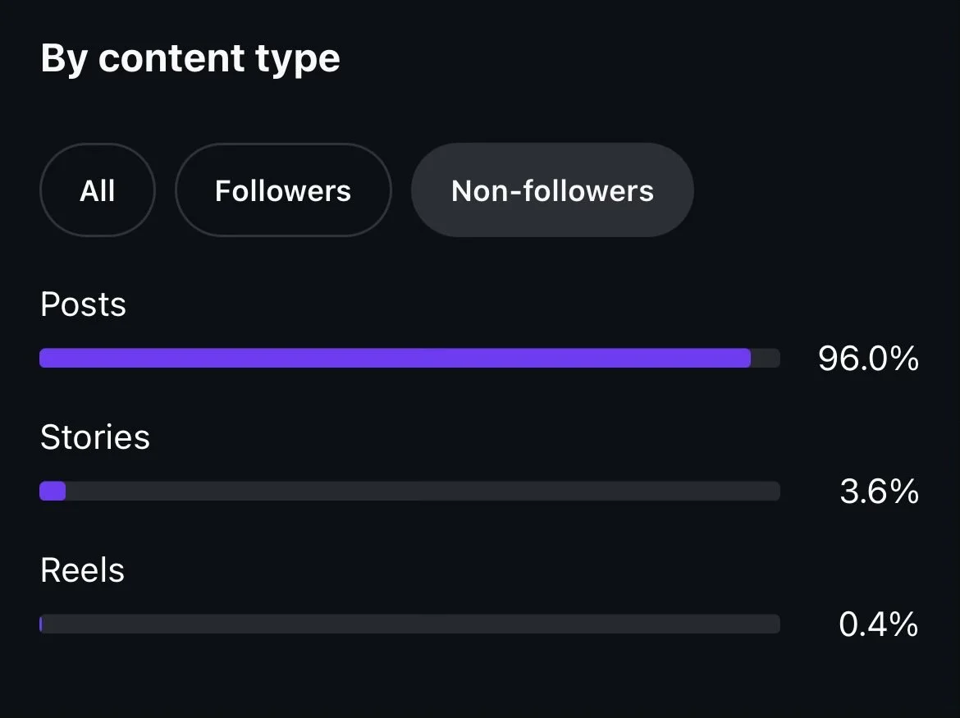
Task: Select the Non-followers filter pill
Action: click(x=552, y=190)
